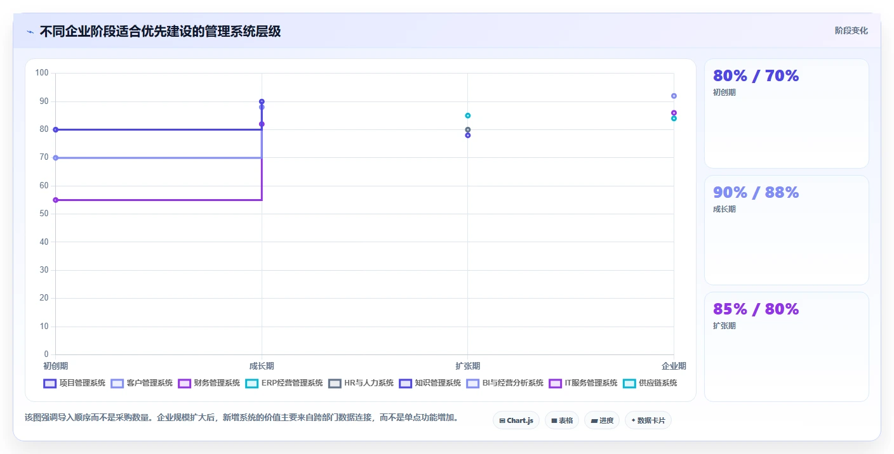Click the data point at 82 on 成长期
894x454 pixels.
[262, 124]
